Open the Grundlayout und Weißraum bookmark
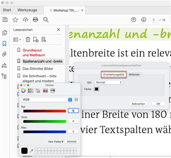The image size is (171, 158). pos(34,53)
